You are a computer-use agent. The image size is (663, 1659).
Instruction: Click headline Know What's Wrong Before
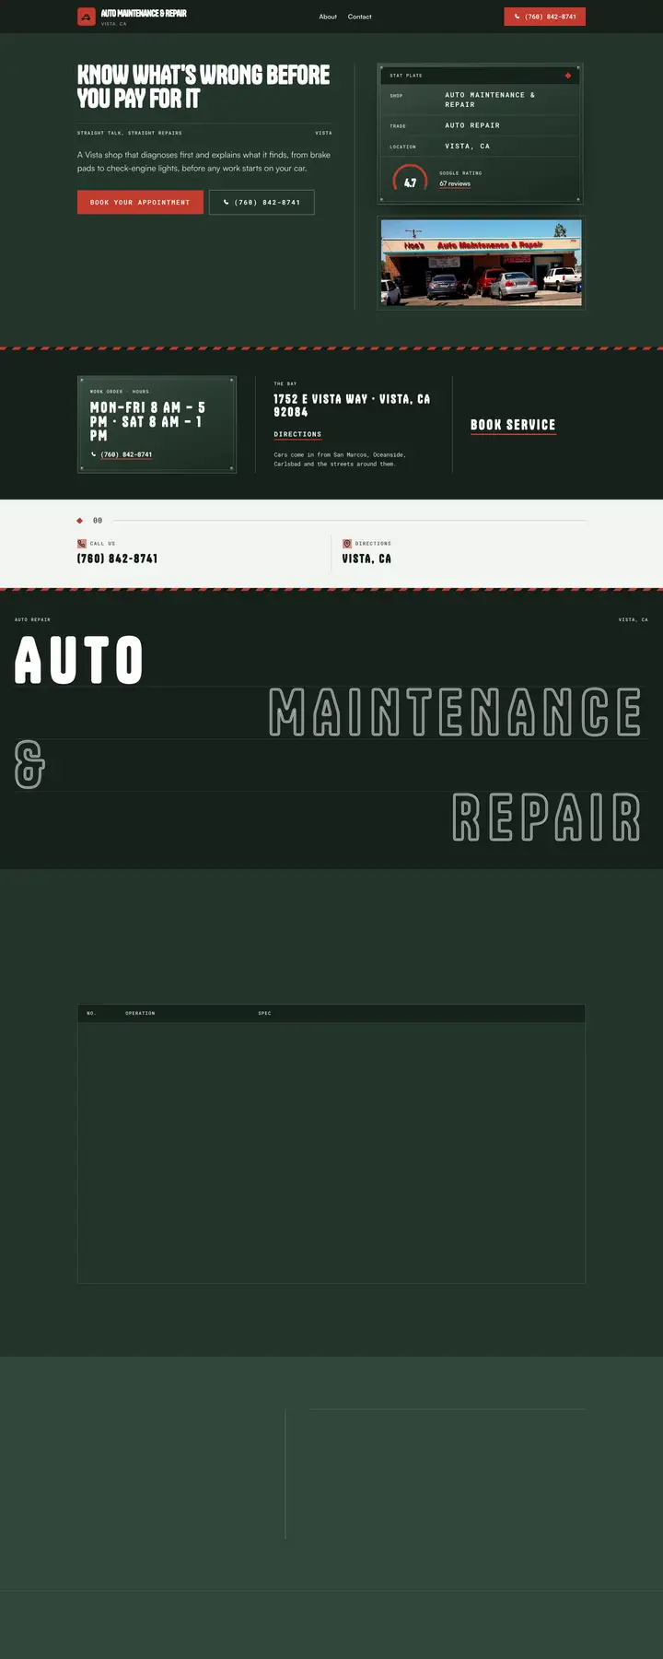coord(204,87)
